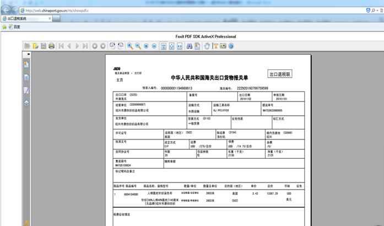Open the page thumbnails panel in sidebar
Screen dimensions: 384x226
(26, 77)
